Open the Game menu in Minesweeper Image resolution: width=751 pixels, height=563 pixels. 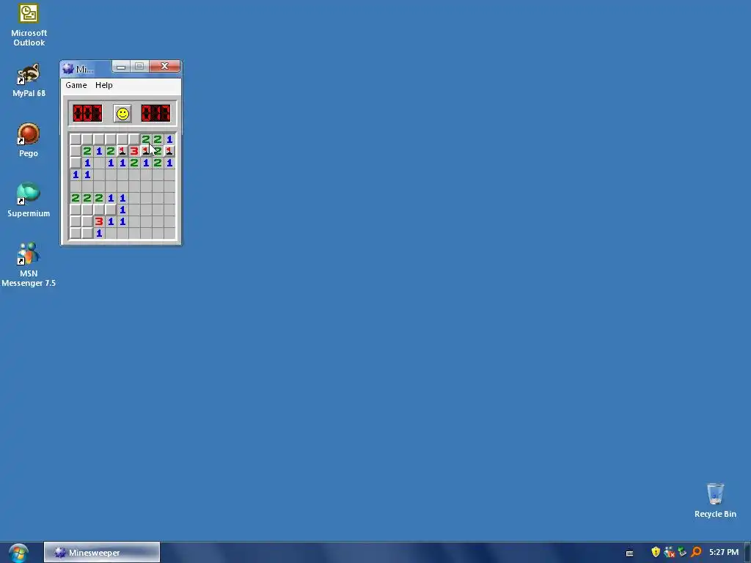[x=76, y=85]
